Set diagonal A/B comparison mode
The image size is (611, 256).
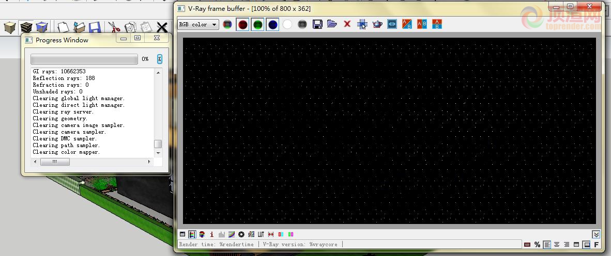[x=407, y=24]
